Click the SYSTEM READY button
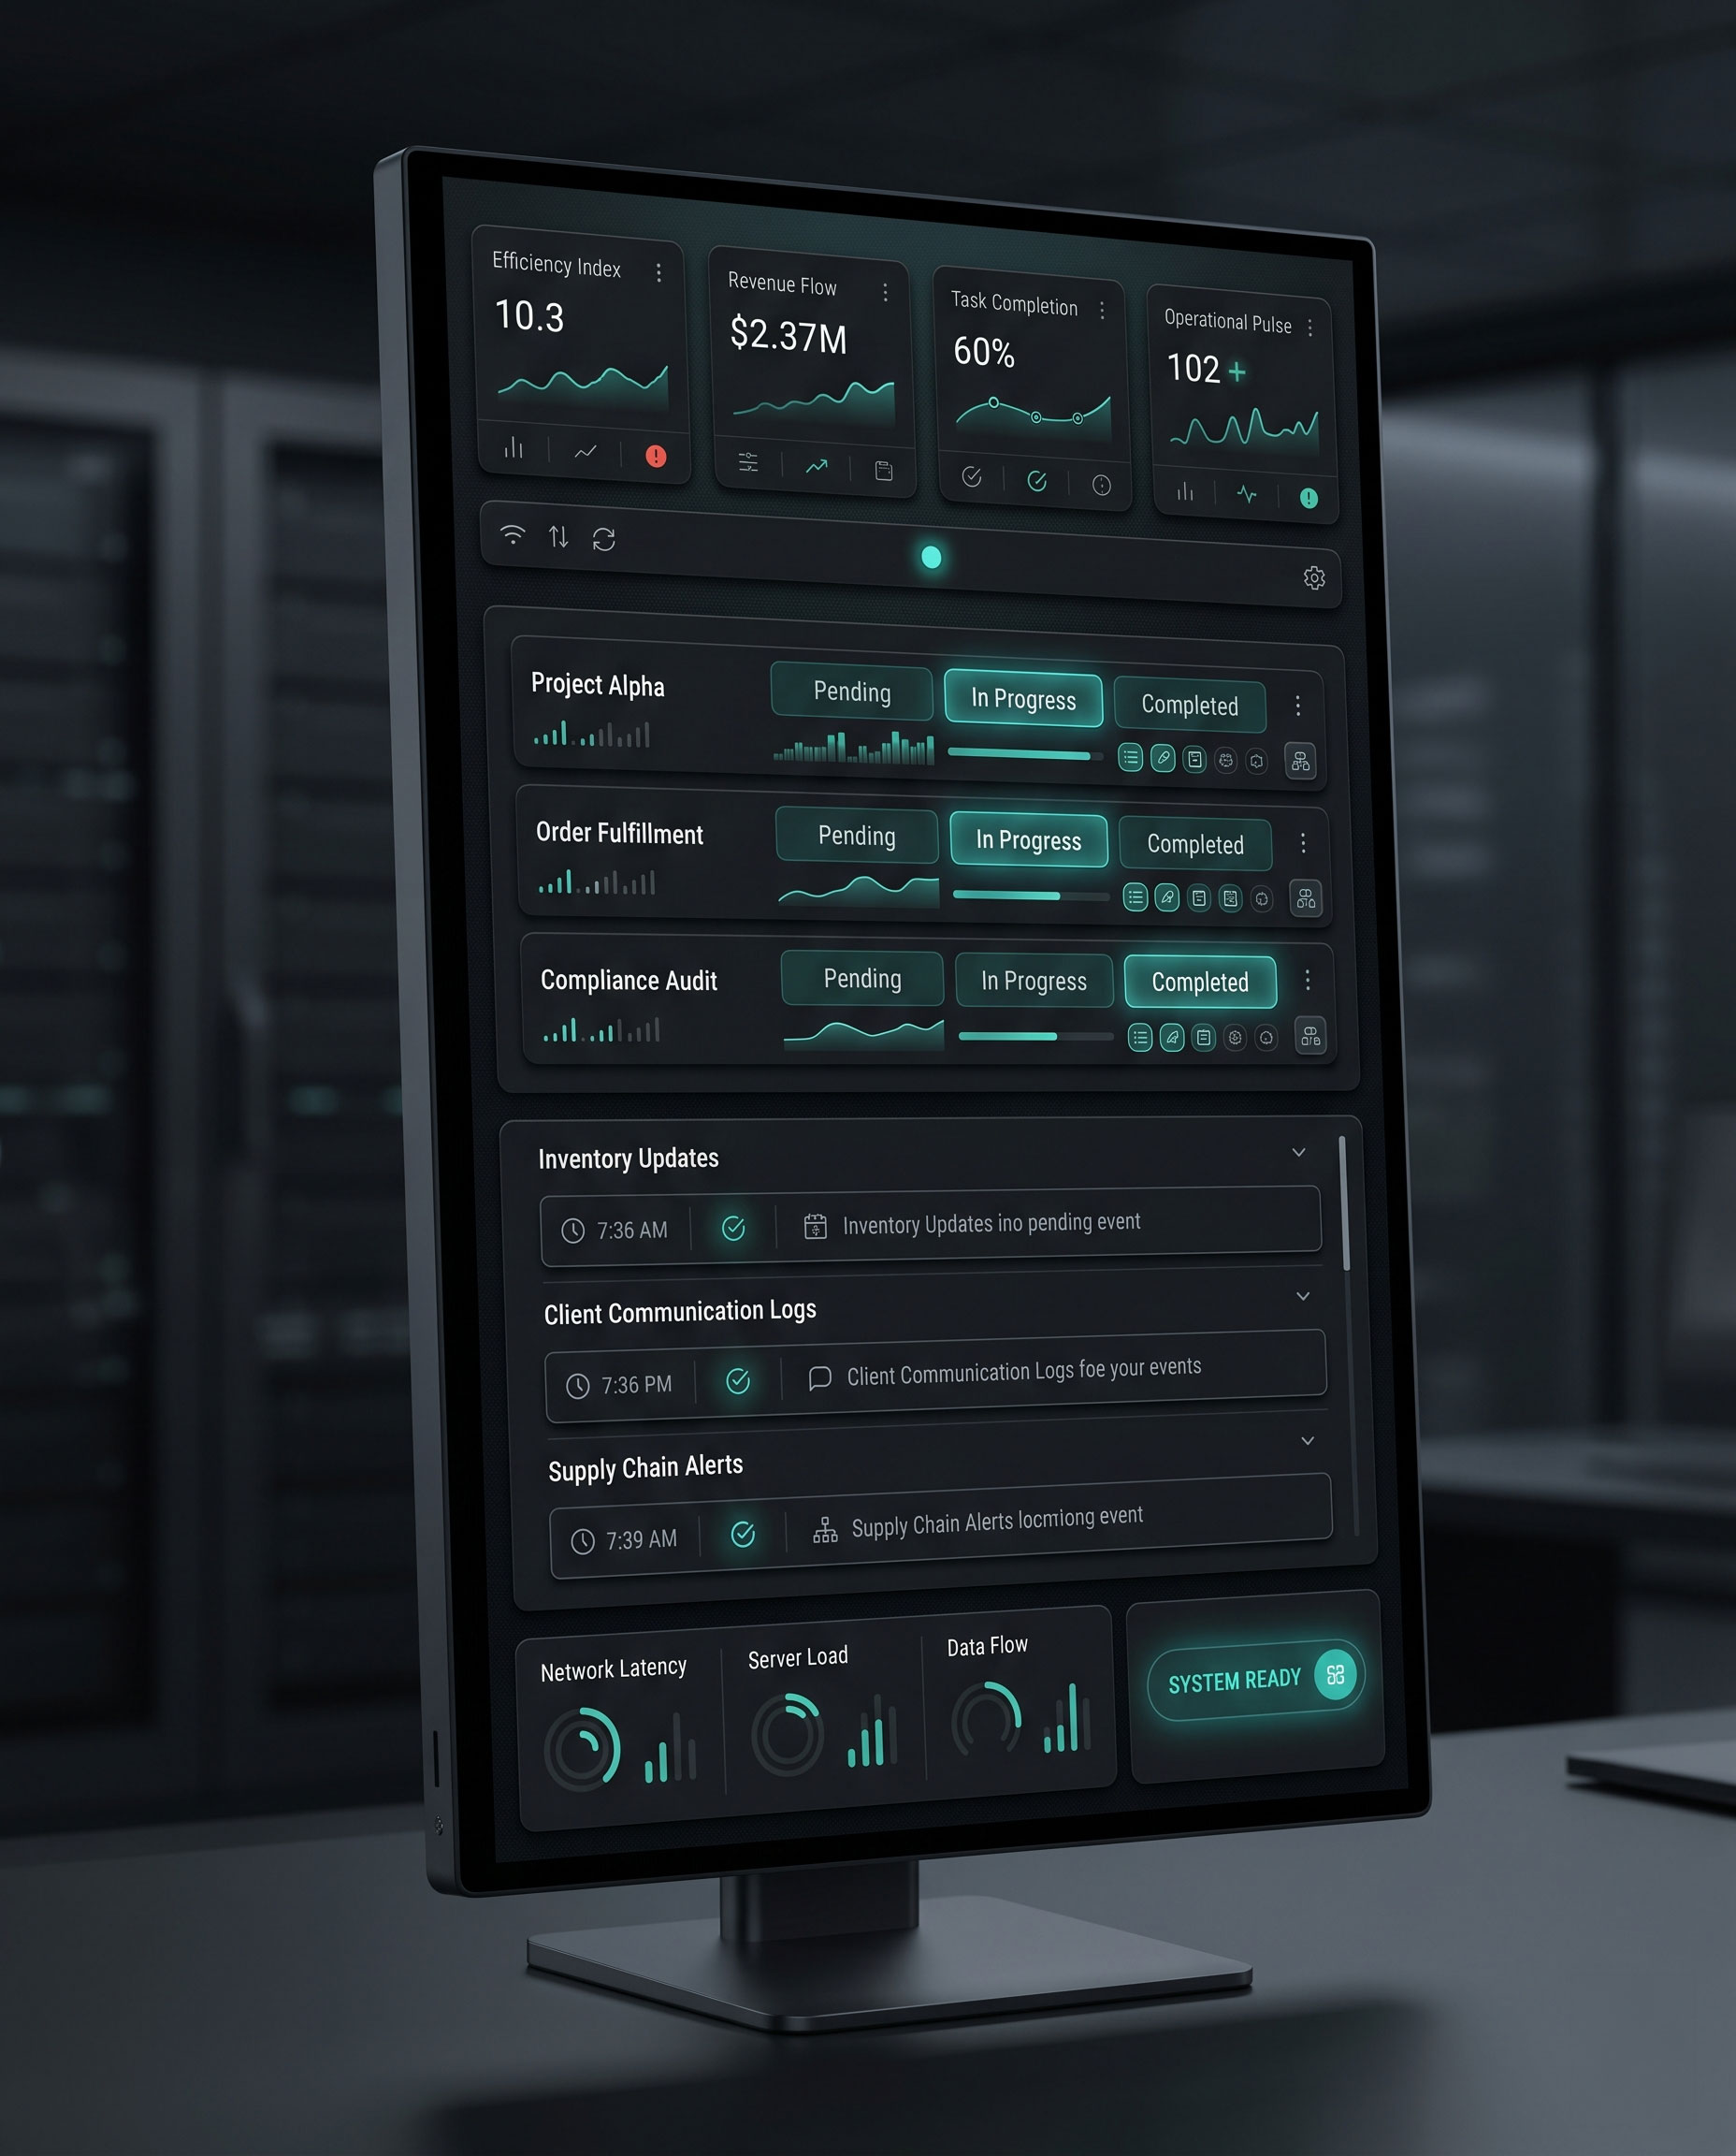Viewport: 1736px width, 2156px height. point(1256,1679)
